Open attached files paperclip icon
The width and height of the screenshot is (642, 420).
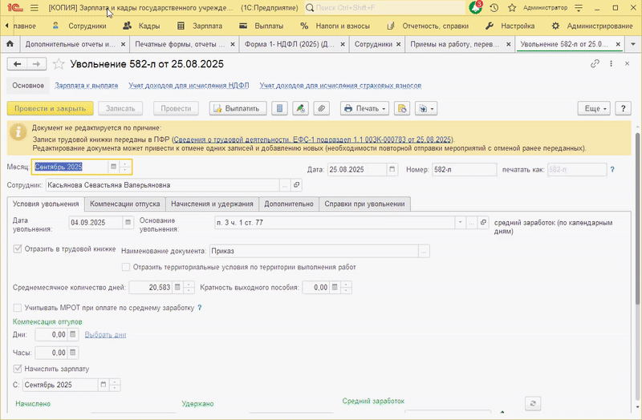322,108
